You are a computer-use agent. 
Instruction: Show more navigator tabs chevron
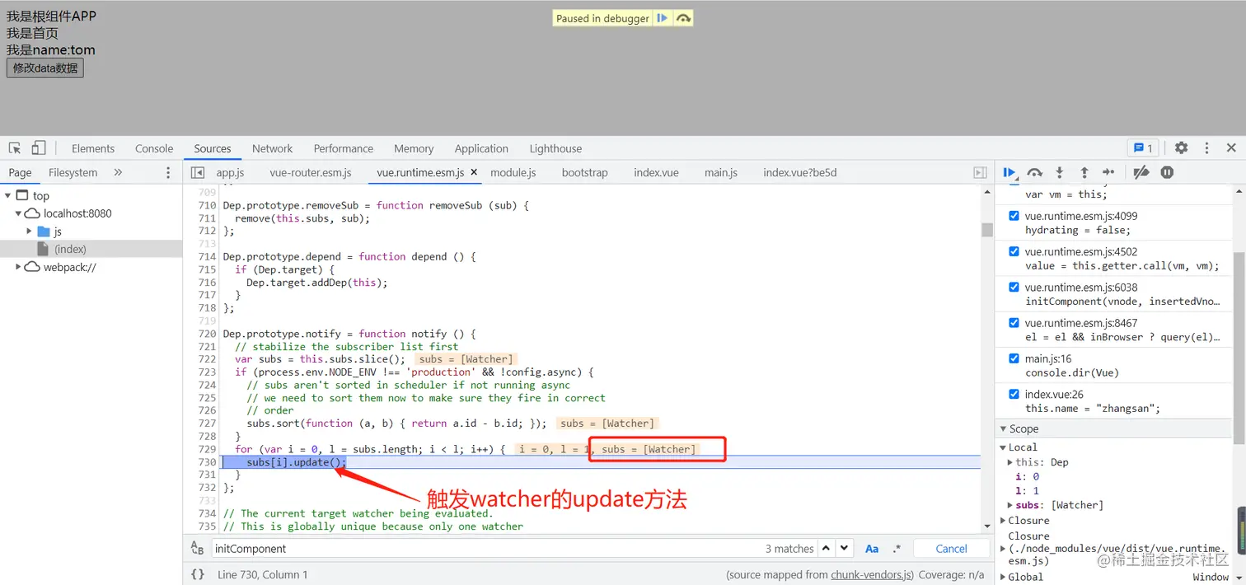point(118,172)
